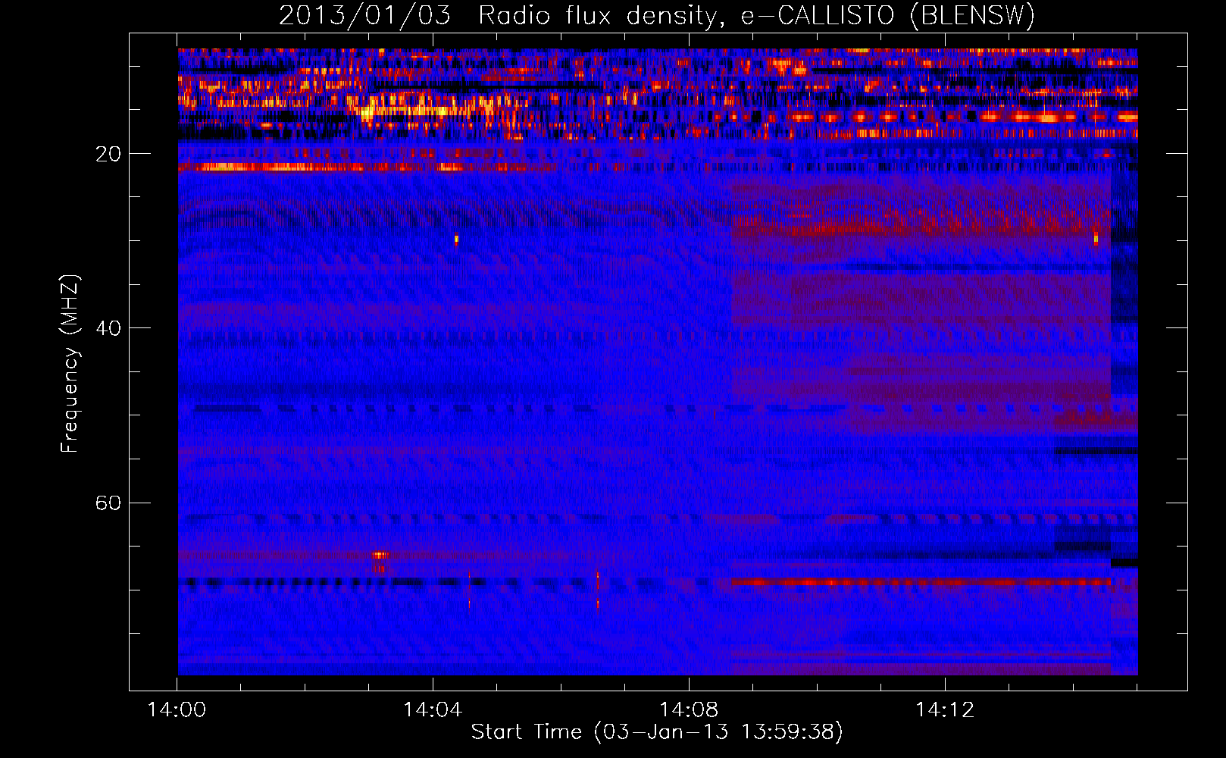Viewport: 1226px width, 758px height.
Task: Click the 20 MHz frequency tick label
Action: pos(108,154)
